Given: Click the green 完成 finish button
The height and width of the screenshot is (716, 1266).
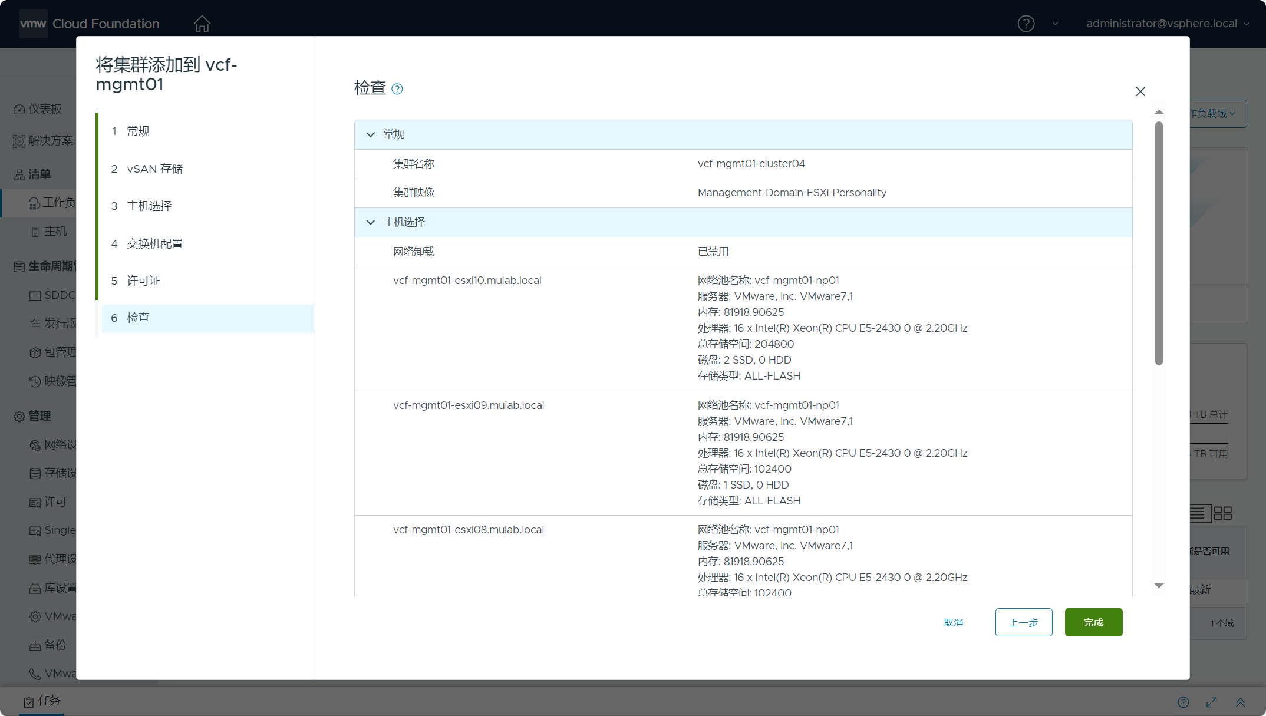Looking at the screenshot, I should 1093,622.
